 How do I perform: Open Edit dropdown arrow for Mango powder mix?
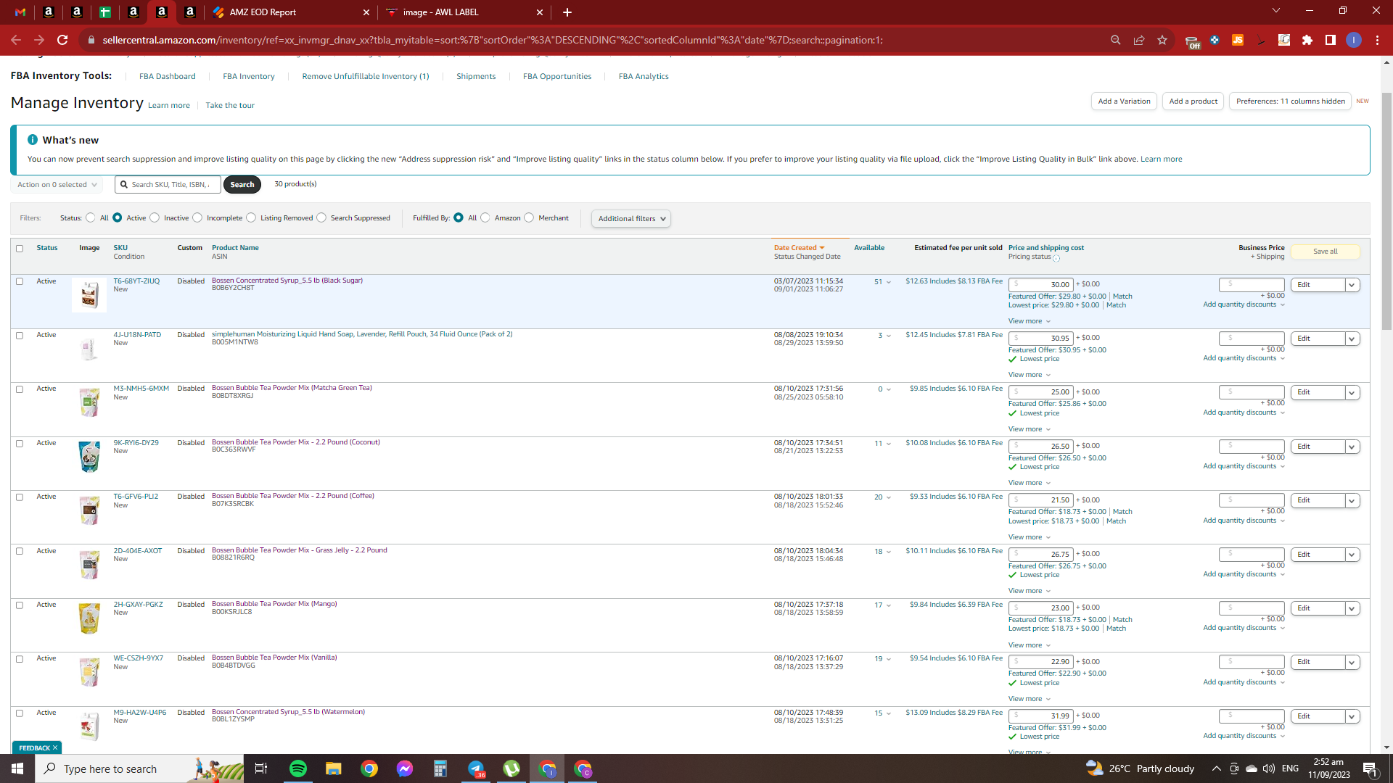coord(1352,609)
